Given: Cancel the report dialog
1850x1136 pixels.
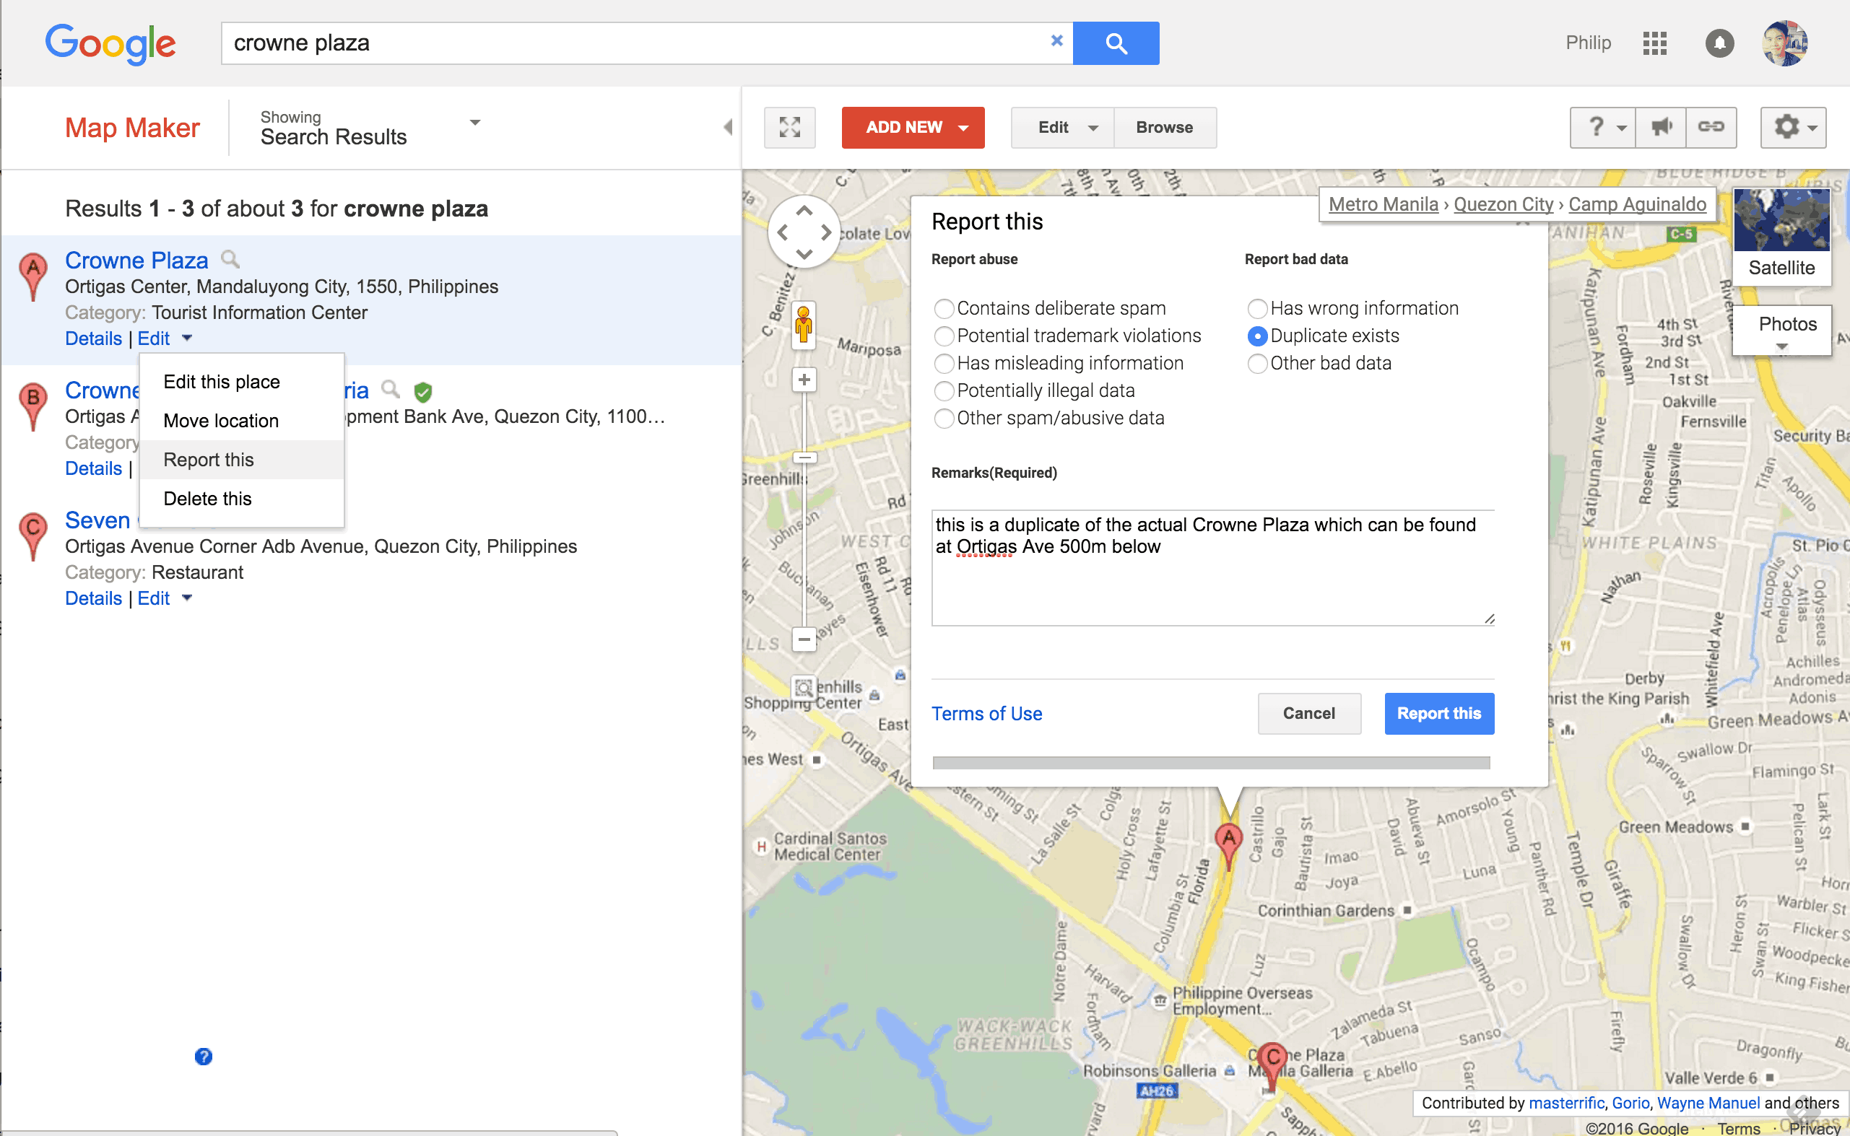Looking at the screenshot, I should coord(1308,713).
